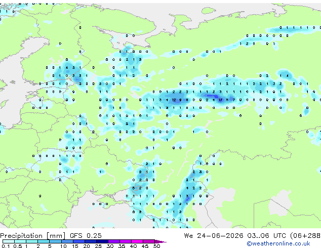The image size is (321, 248).
Task: Click legend label '10'
Action: point(63,246)
